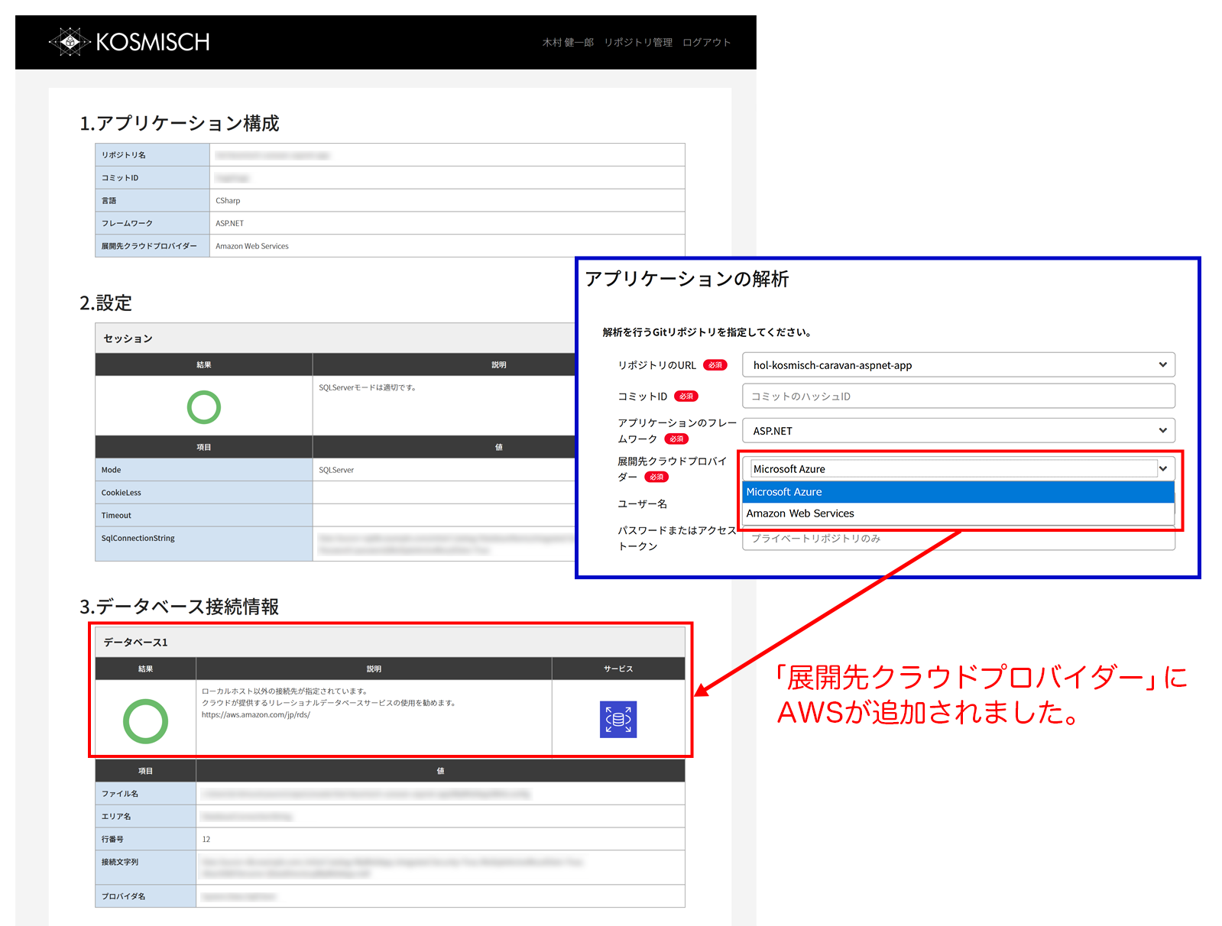Click the アプリケーションの解析 heading
The height and width of the screenshot is (926, 1222).
point(687,279)
